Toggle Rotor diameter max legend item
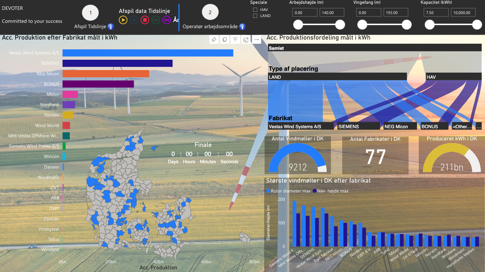Screen dimensions: 485x272 pyautogui.click(x=289, y=191)
